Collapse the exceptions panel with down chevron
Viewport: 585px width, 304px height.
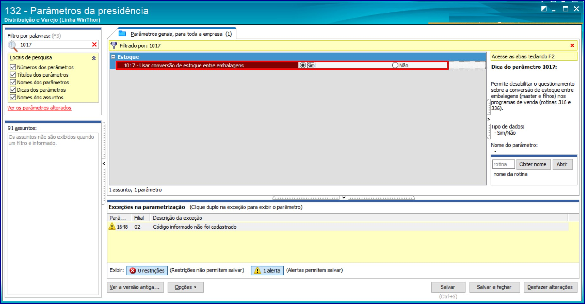point(344,198)
